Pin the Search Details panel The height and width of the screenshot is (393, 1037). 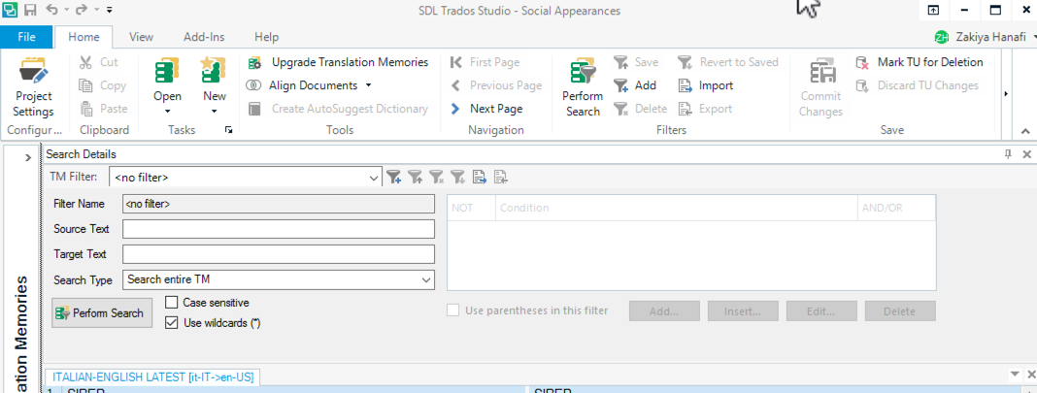click(1008, 154)
